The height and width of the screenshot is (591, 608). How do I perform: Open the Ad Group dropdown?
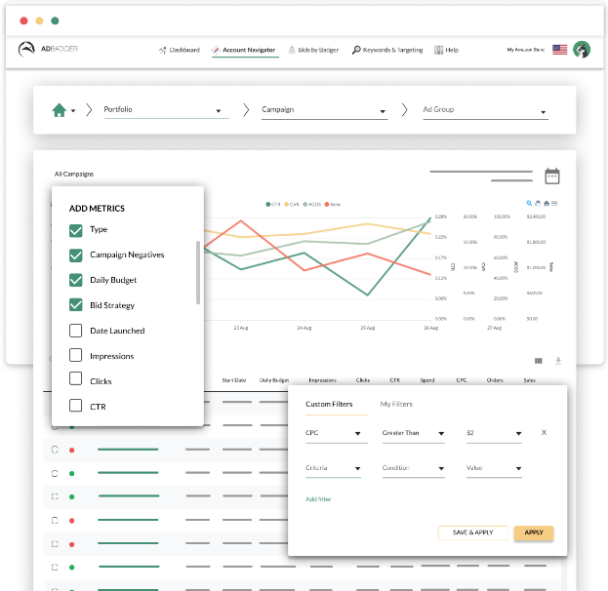tap(485, 110)
